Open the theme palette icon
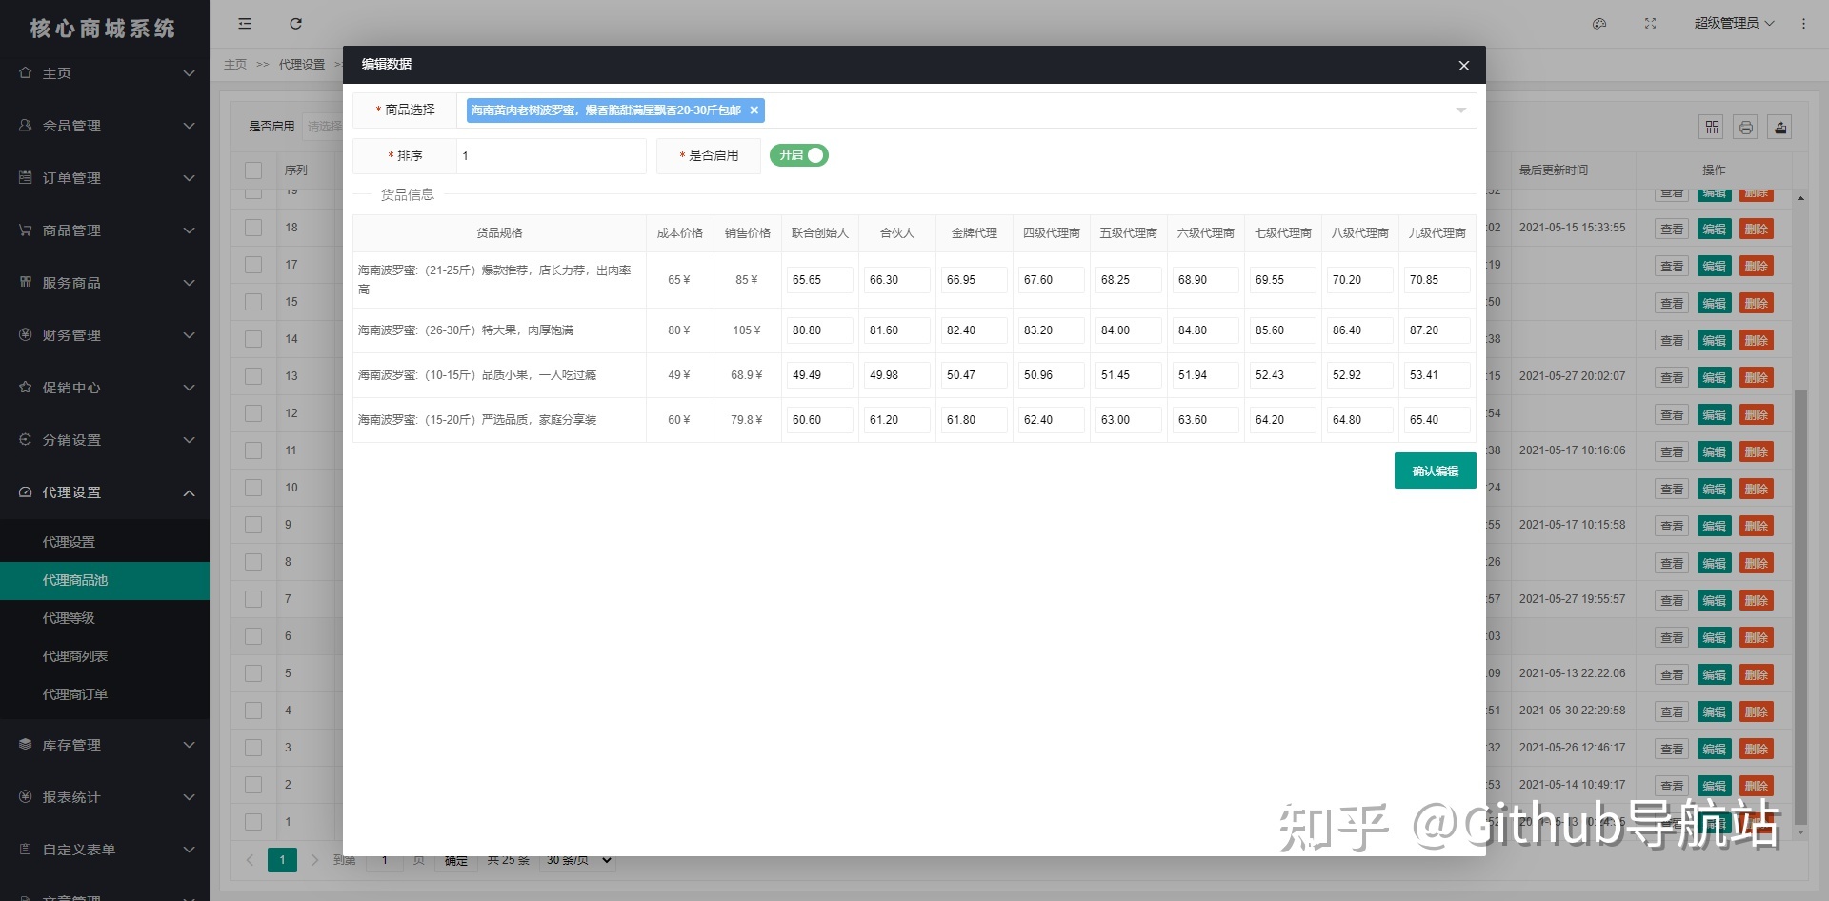 pyautogui.click(x=1599, y=24)
